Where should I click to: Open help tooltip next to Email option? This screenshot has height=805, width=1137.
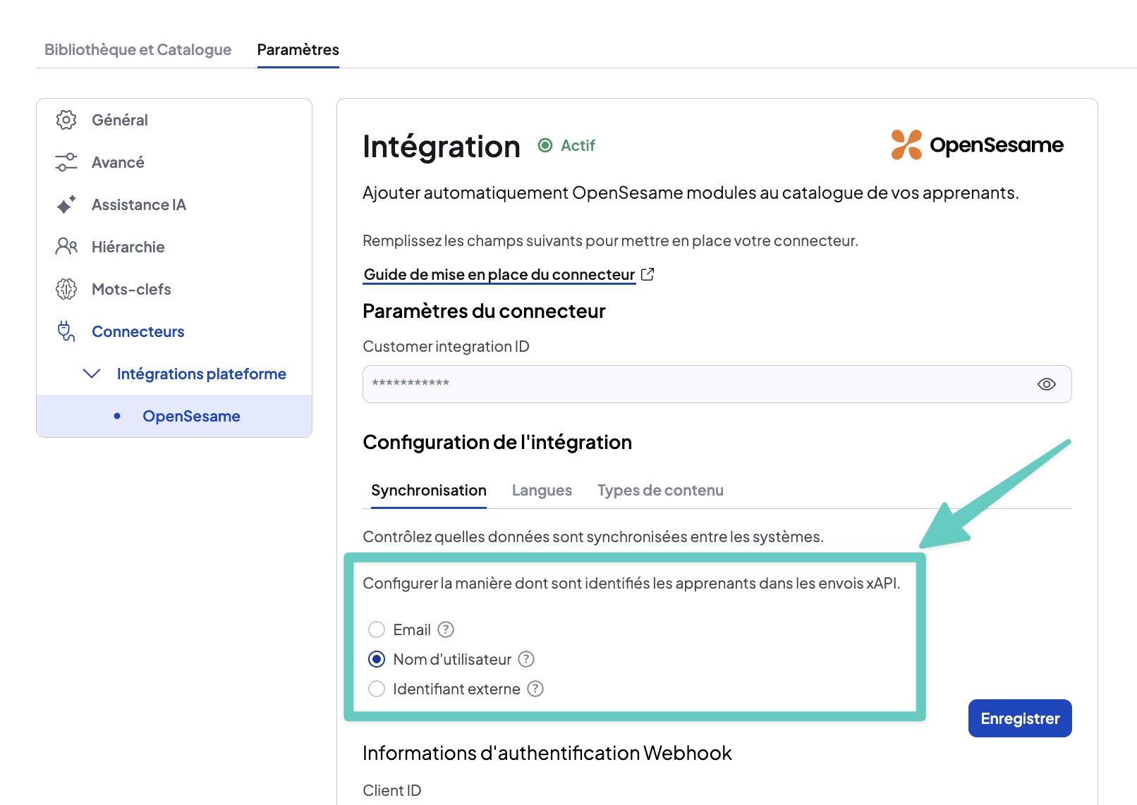(x=446, y=629)
